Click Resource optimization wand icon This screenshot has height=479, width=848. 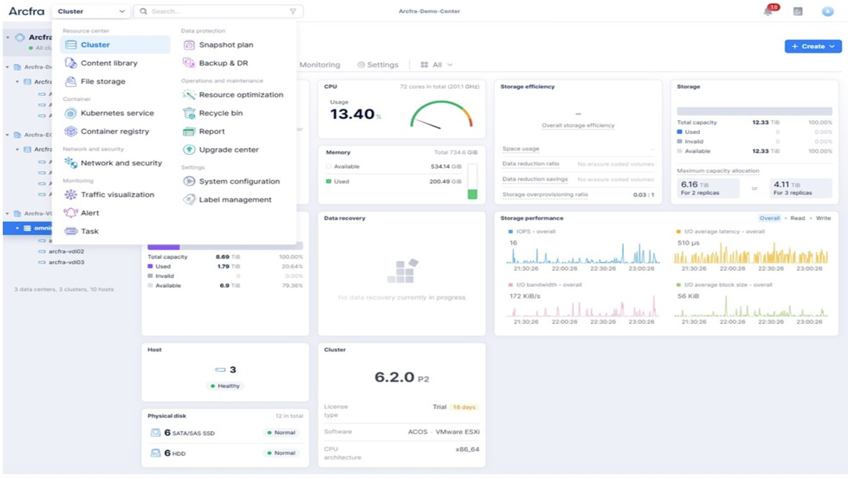(189, 95)
